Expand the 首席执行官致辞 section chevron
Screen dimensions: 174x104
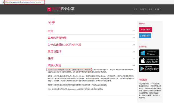click(134, 38)
